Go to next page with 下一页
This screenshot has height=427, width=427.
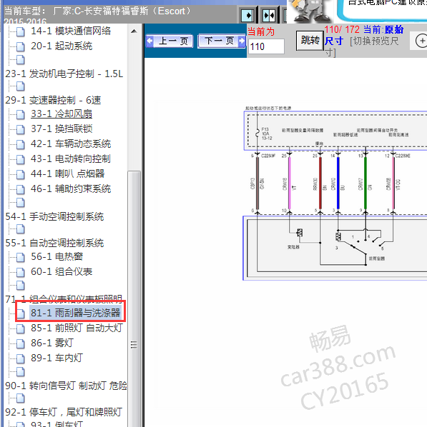[222, 41]
